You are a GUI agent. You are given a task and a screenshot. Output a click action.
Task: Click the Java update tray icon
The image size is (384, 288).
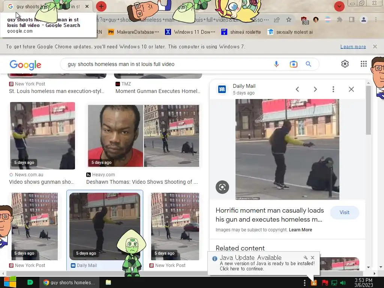click(314, 283)
